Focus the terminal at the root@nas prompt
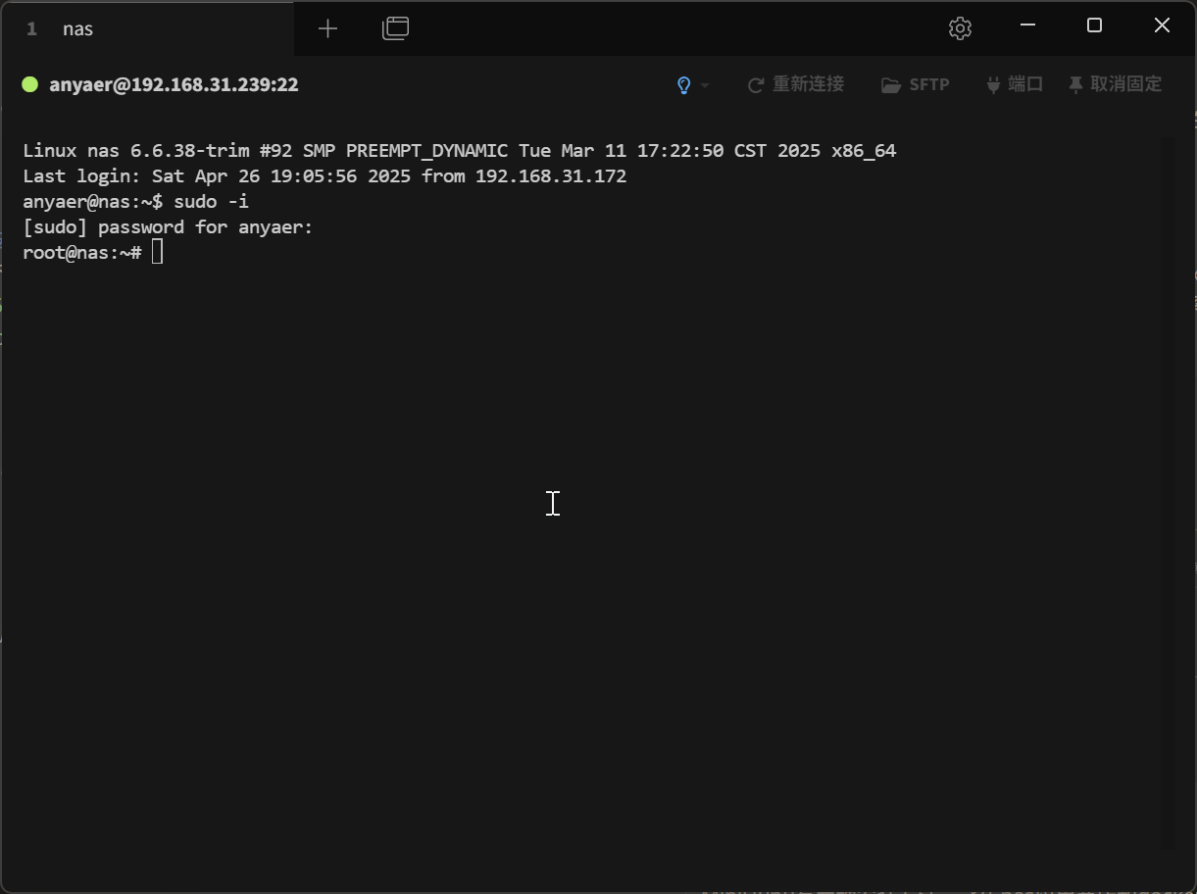The image size is (1197, 894). point(157,253)
